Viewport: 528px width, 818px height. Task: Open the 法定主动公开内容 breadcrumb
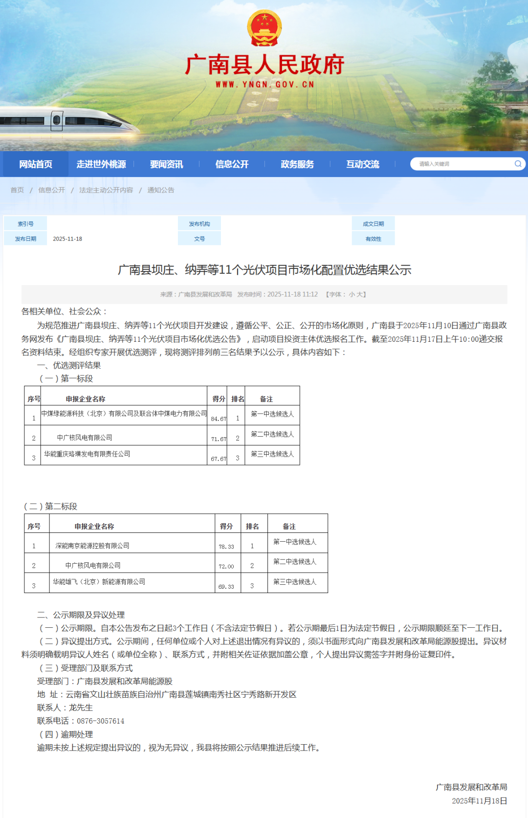(x=106, y=190)
